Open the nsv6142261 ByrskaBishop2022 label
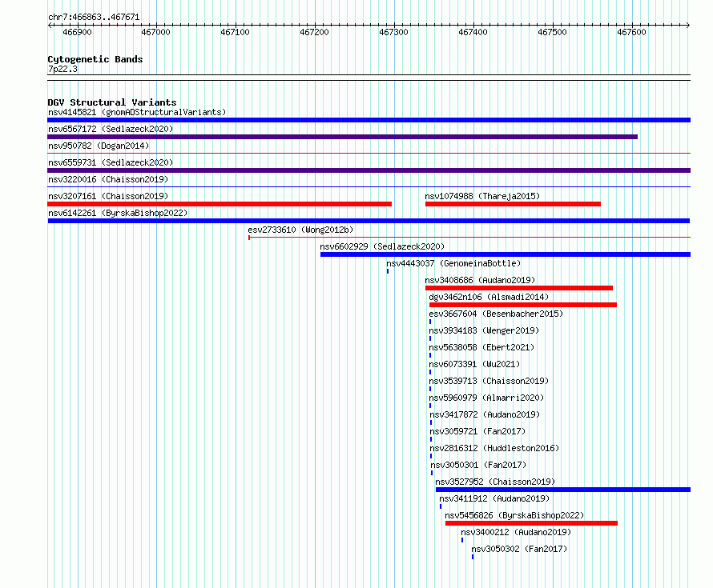713x588 pixels. pyautogui.click(x=118, y=213)
